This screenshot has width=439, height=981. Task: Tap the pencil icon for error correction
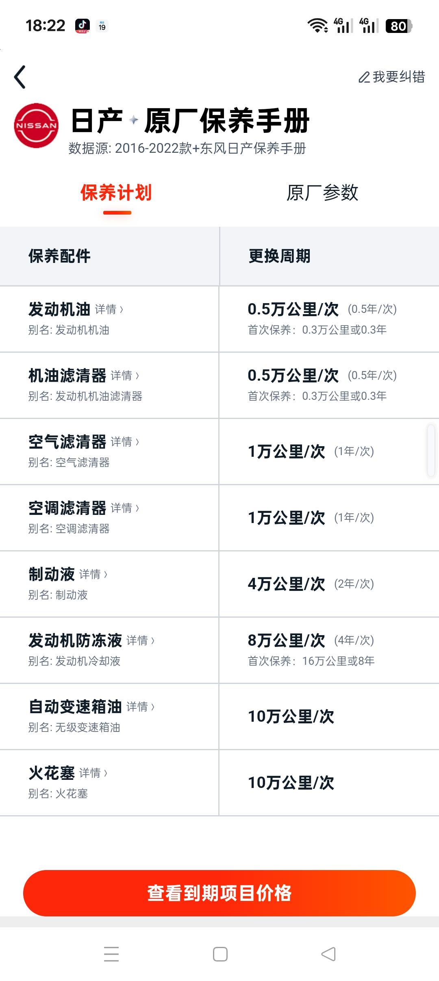pos(364,77)
